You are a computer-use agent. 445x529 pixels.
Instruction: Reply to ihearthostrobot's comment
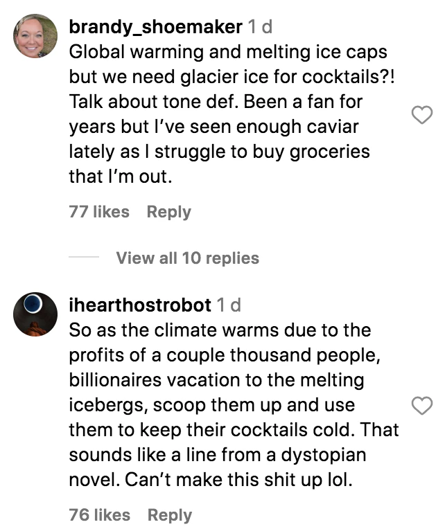pyautogui.click(x=170, y=515)
